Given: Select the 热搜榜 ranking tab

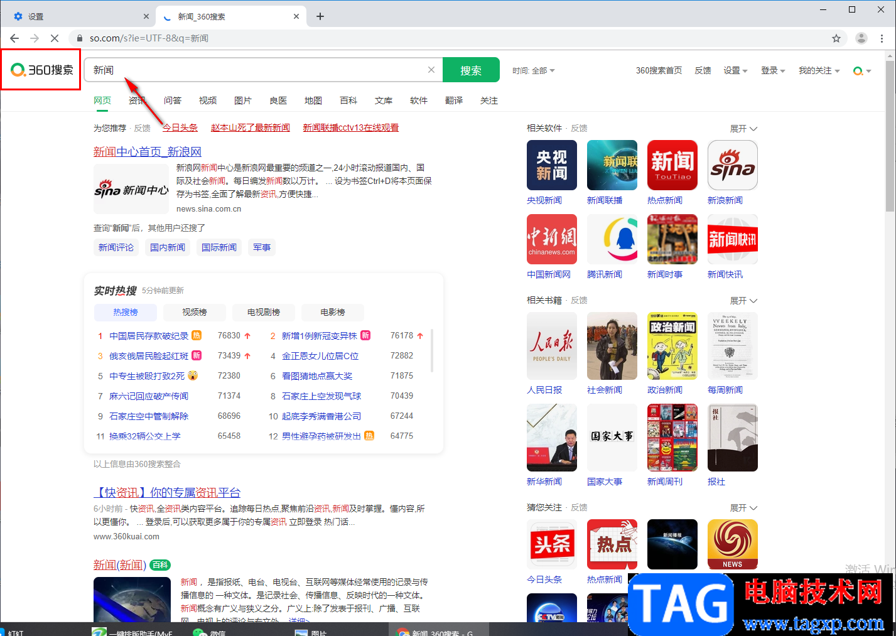Looking at the screenshot, I should pyautogui.click(x=126, y=312).
